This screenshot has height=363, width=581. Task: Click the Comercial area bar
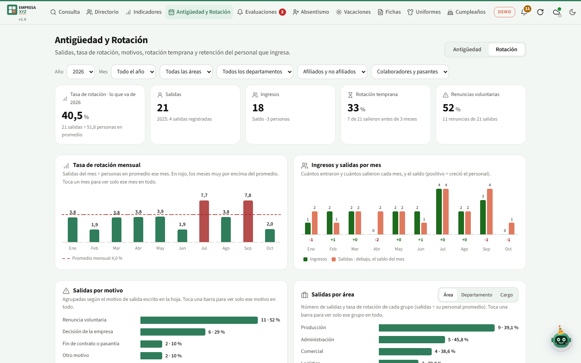pyautogui.click(x=405, y=352)
